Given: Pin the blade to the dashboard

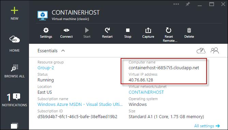Looking at the screenshot, I should pyautogui.click(x=188, y=4).
